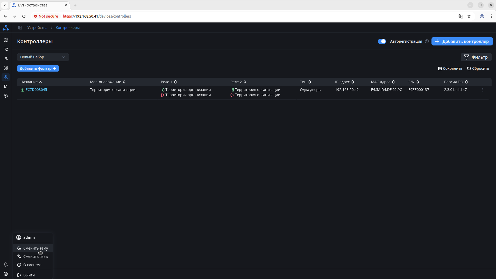The width and height of the screenshot is (496, 279).
Task: Sort the table by IP-адрес
Action: (x=345, y=82)
